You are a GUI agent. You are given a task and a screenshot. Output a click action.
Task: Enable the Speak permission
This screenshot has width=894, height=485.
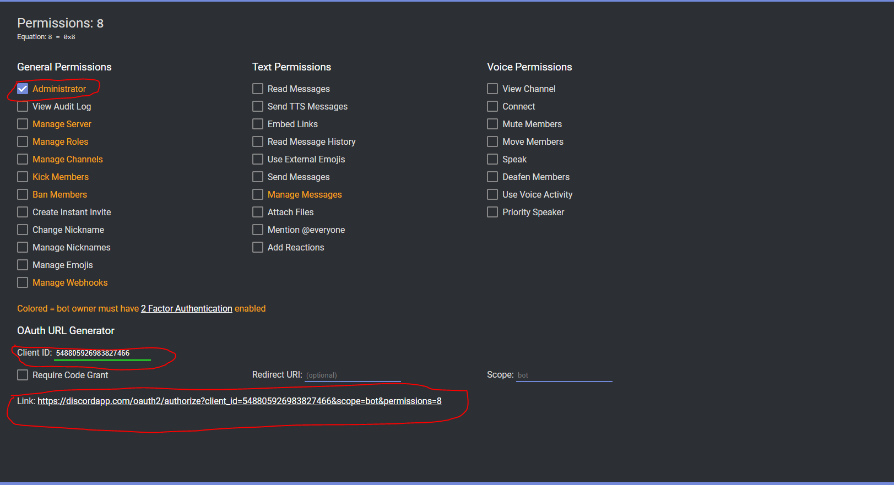(492, 159)
